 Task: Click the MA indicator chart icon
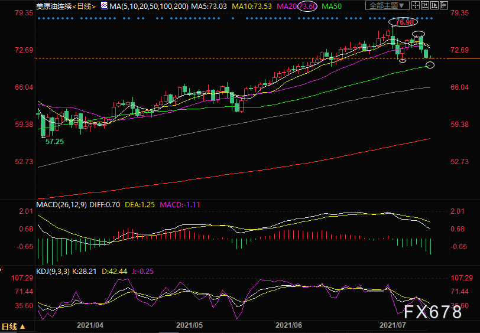pos(105,6)
